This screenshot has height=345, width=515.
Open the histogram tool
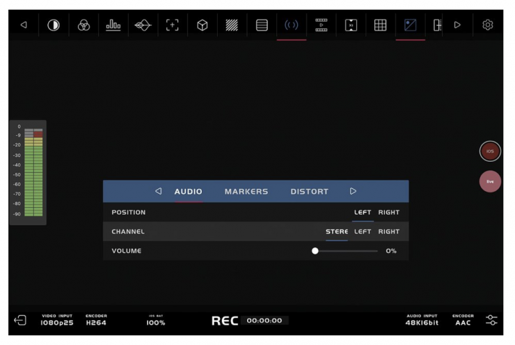(x=113, y=25)
